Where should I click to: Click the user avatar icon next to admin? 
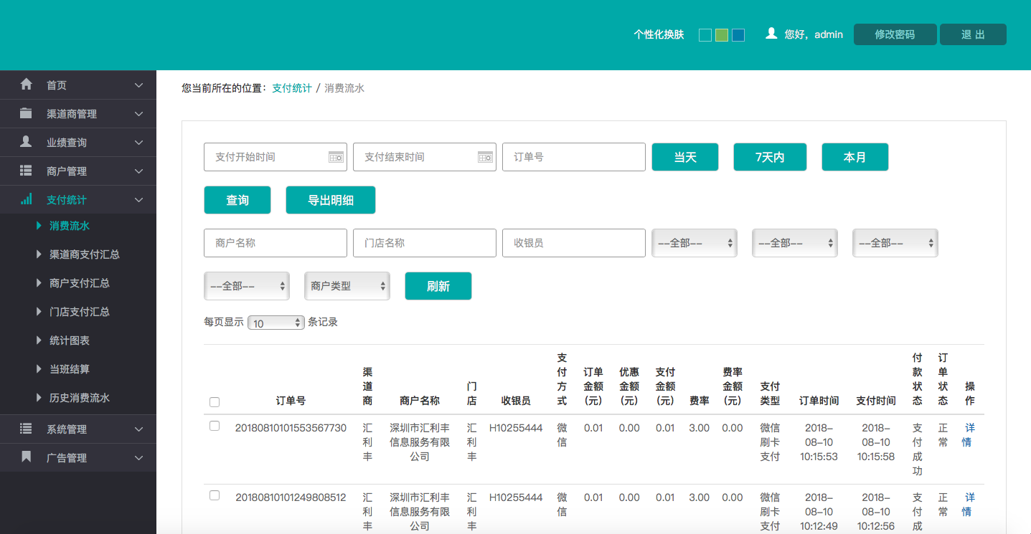[x=772, y=34]
